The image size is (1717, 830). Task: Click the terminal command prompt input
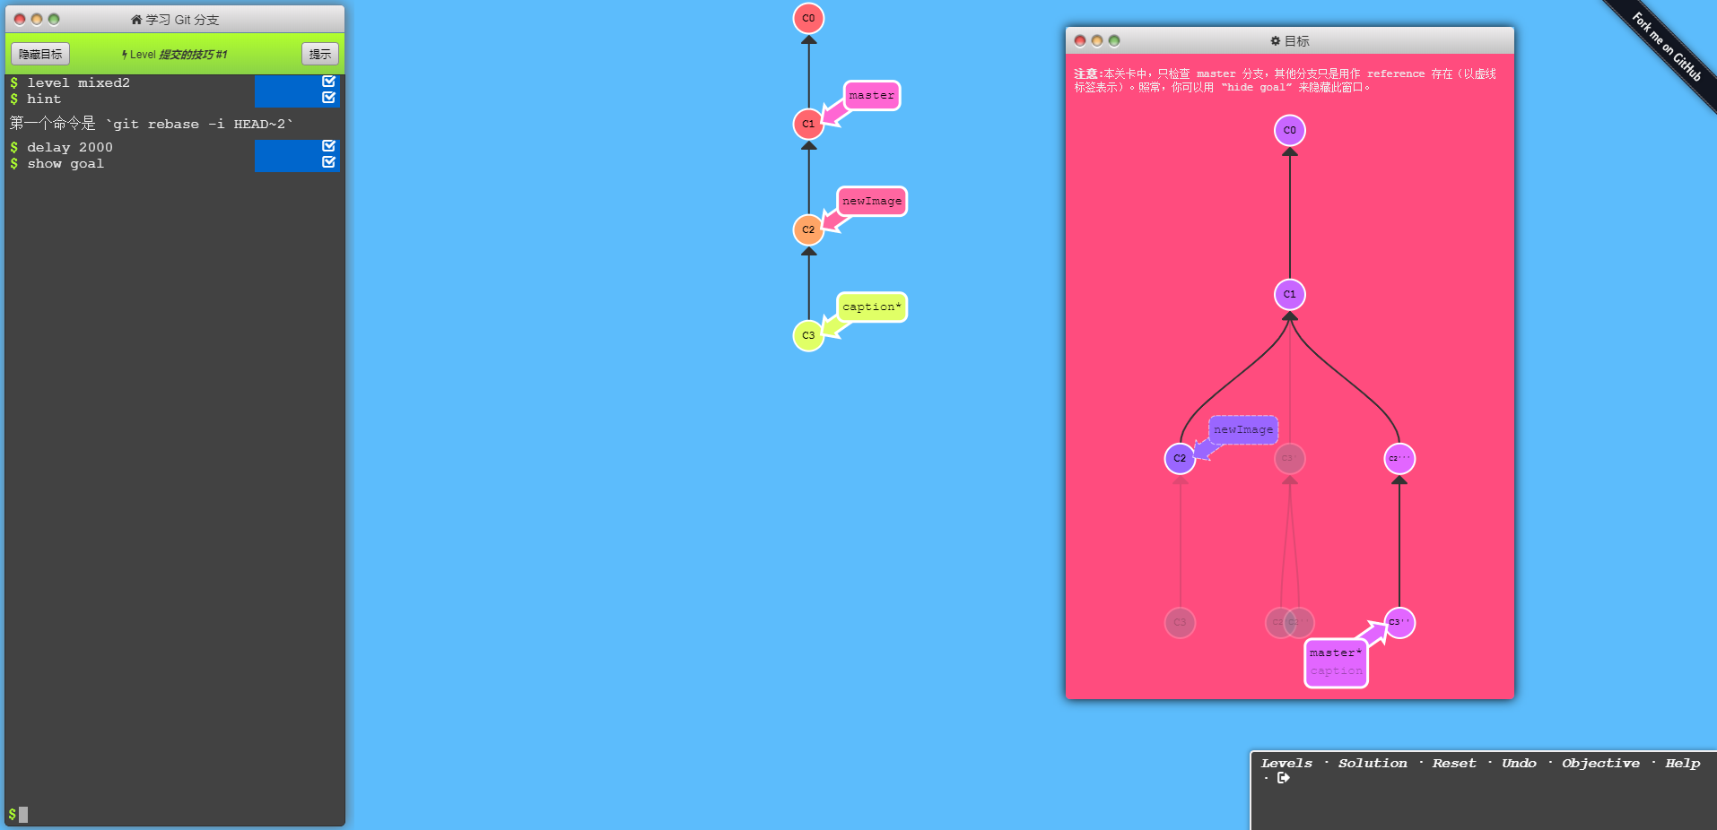[x=175, y=814]
